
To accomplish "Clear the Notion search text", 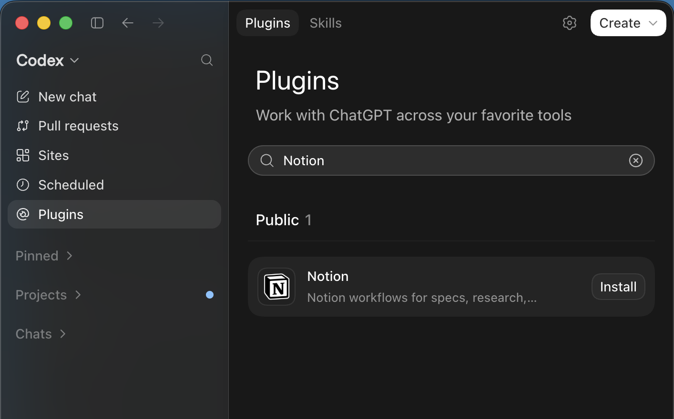I will 636,160.
